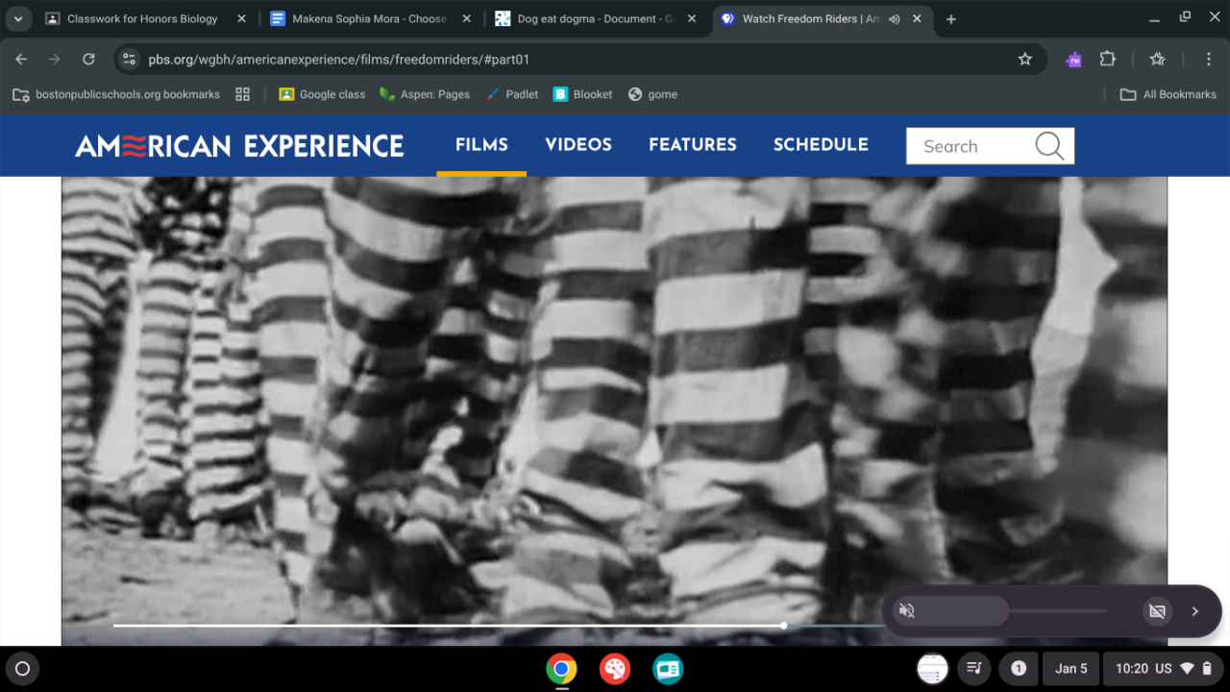Image resolution: width=1230 pixels, height=692 pixels.
Task: Toggle live captions in the volume popup
Action: tap(1157, 611)
